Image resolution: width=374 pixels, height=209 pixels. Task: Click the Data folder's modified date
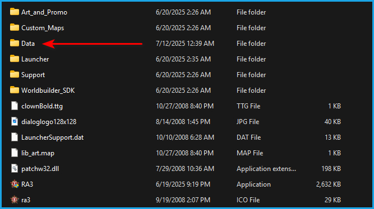(x=185, y=44)
